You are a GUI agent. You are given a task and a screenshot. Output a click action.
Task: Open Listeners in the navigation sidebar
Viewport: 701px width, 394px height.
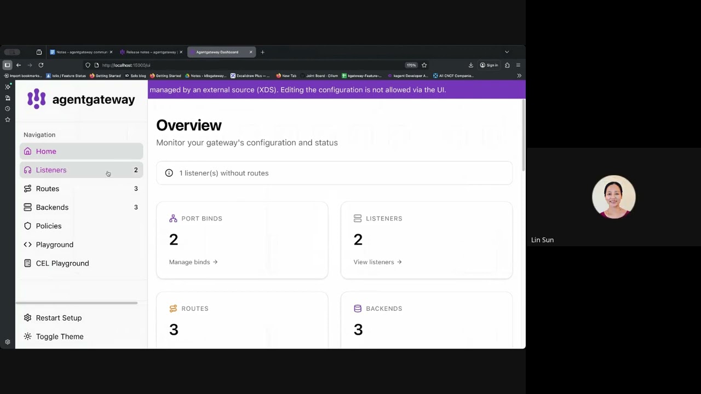[x=81, y=170]
